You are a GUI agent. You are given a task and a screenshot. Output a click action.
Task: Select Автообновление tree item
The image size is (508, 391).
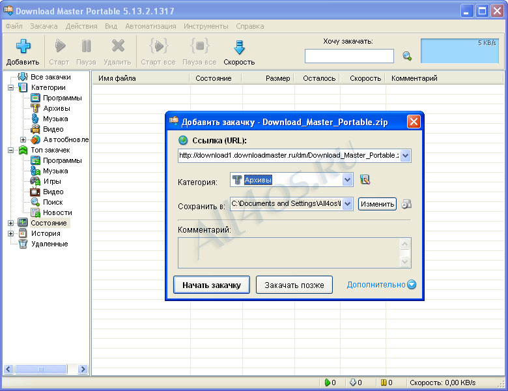click(66, 139)
